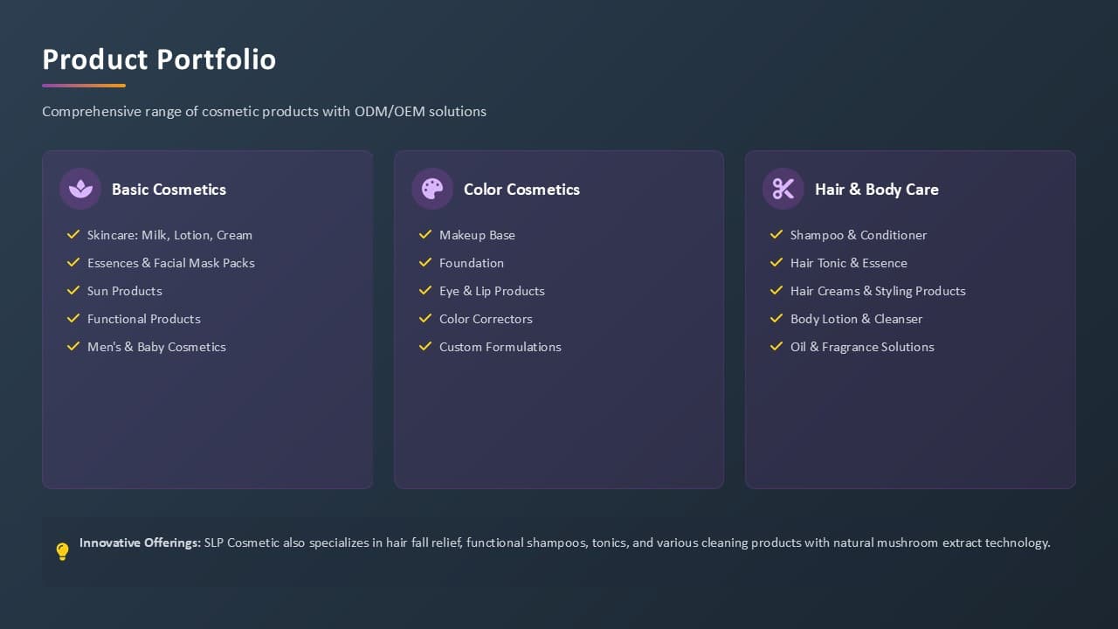Click the Men's & Baby Cosmetics item
This screenshot has height=629, width=1118.
(156, 347)
